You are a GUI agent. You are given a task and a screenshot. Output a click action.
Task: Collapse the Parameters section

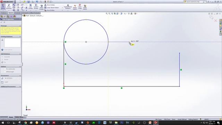pyautogui.click(x=20, y=76)
